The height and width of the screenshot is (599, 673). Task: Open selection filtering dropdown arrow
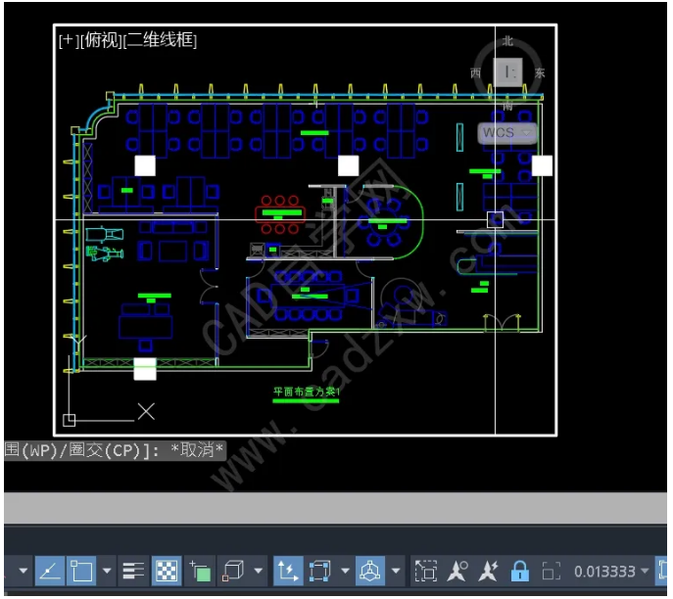[x=346, y=574]
